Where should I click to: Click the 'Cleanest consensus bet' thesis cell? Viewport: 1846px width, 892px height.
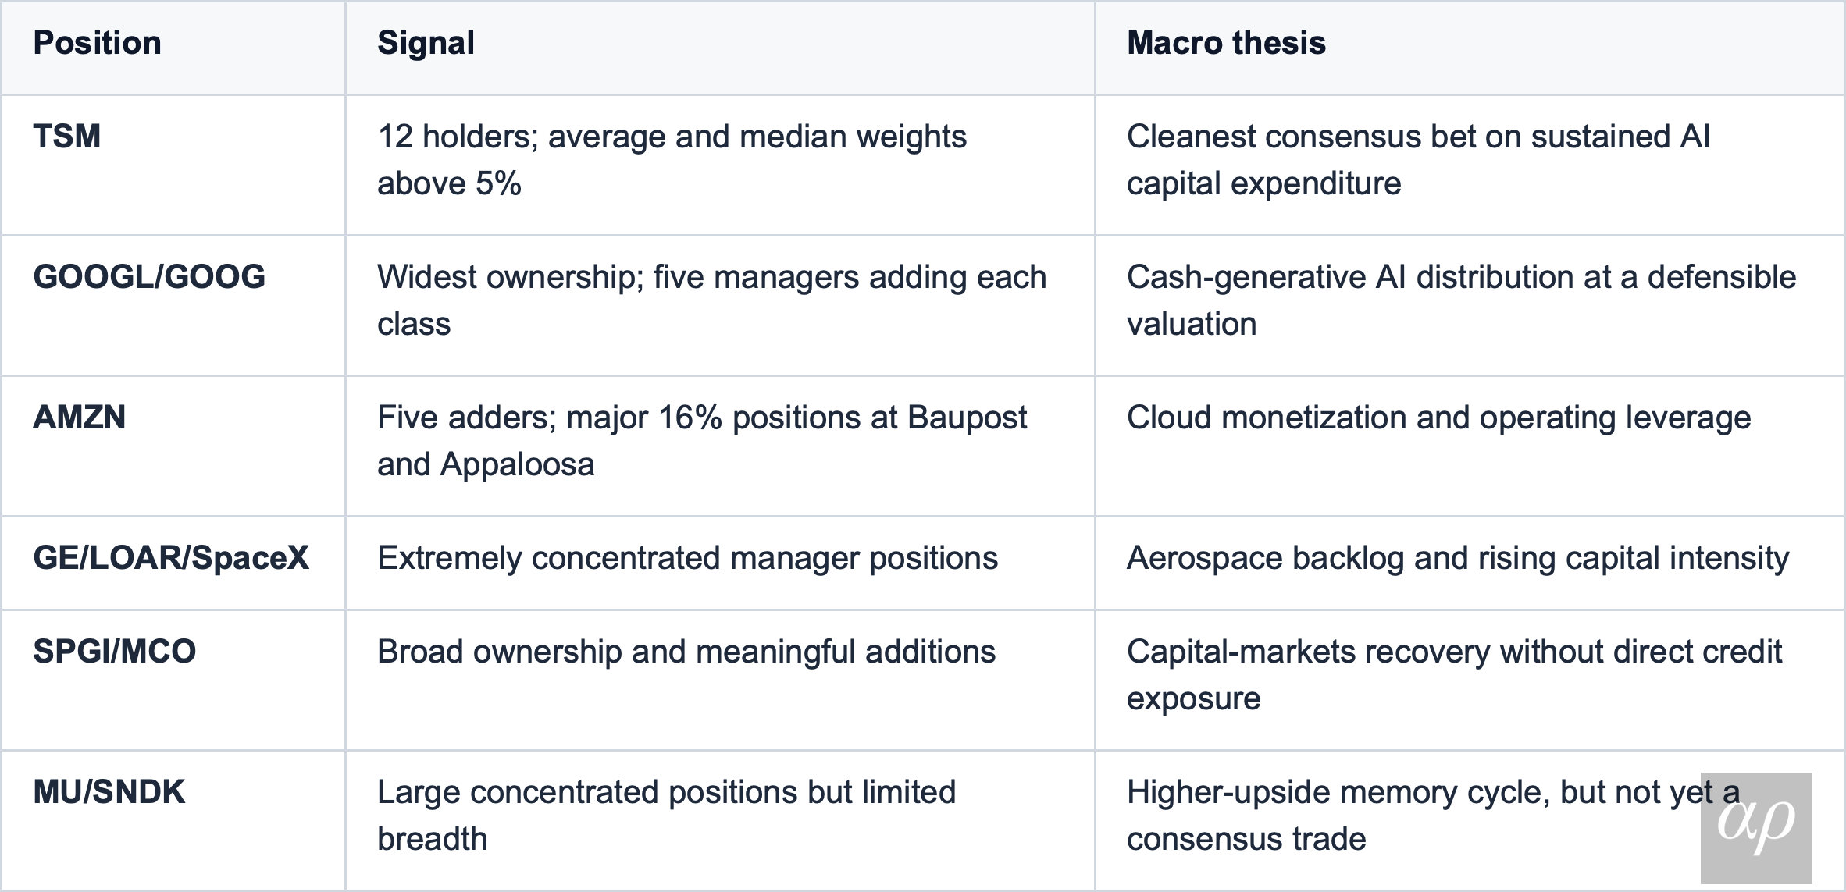point(1470,165)
